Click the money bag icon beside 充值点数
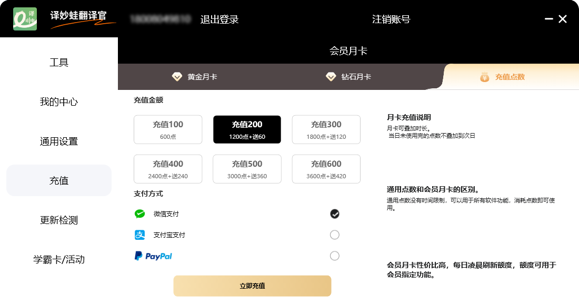This screenshot has width=579, height=305. coord(484,77)
